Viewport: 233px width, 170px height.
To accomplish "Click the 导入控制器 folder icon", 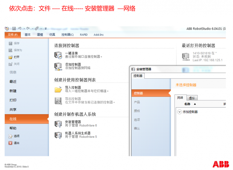I will [x=58, y=89].
